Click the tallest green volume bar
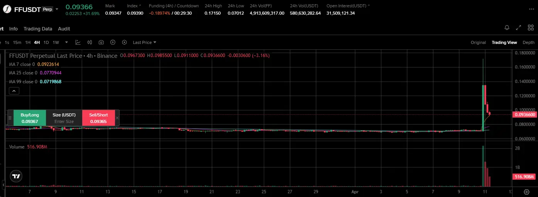Viewport: 538px width, 197px height. [x=483, y=167]
